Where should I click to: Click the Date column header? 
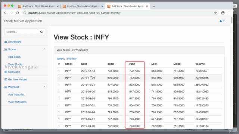click(x=84, y=64)
